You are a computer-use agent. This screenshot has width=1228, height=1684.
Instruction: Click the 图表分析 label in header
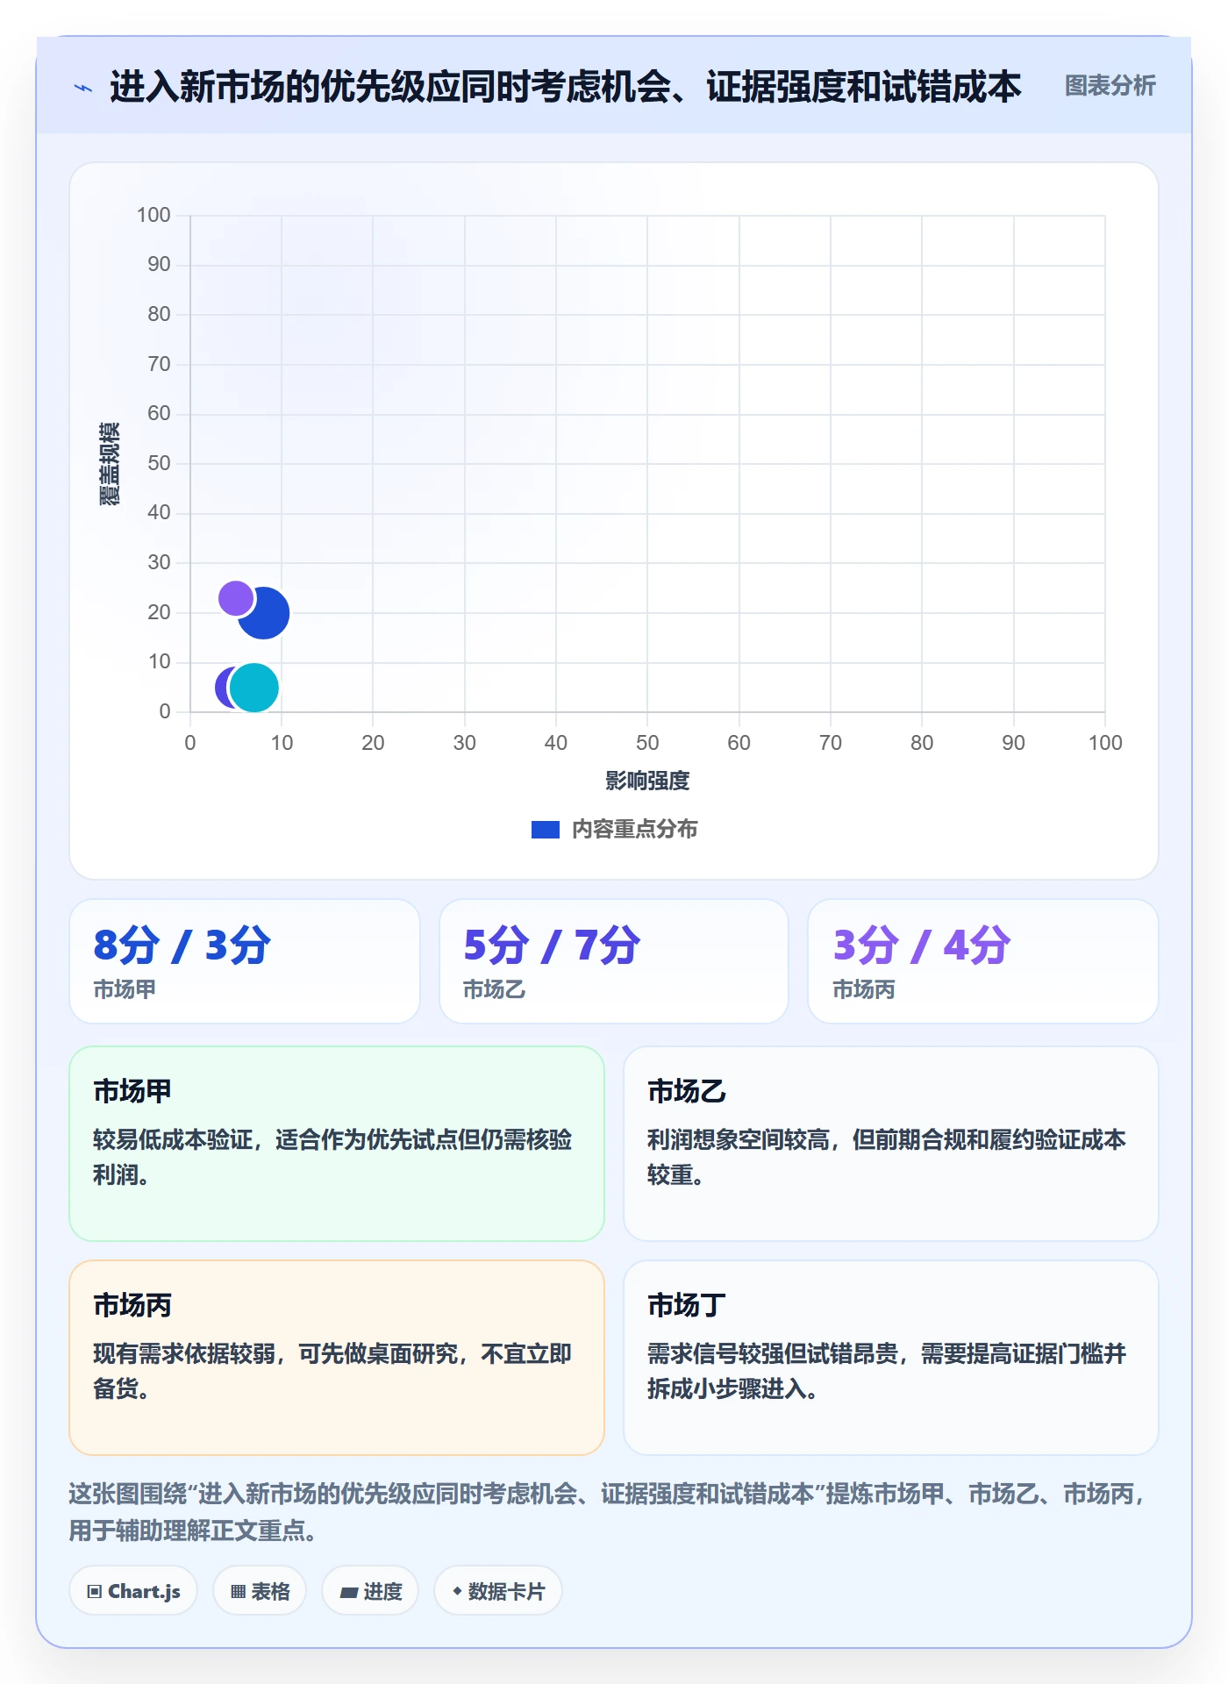[1110, 86]
